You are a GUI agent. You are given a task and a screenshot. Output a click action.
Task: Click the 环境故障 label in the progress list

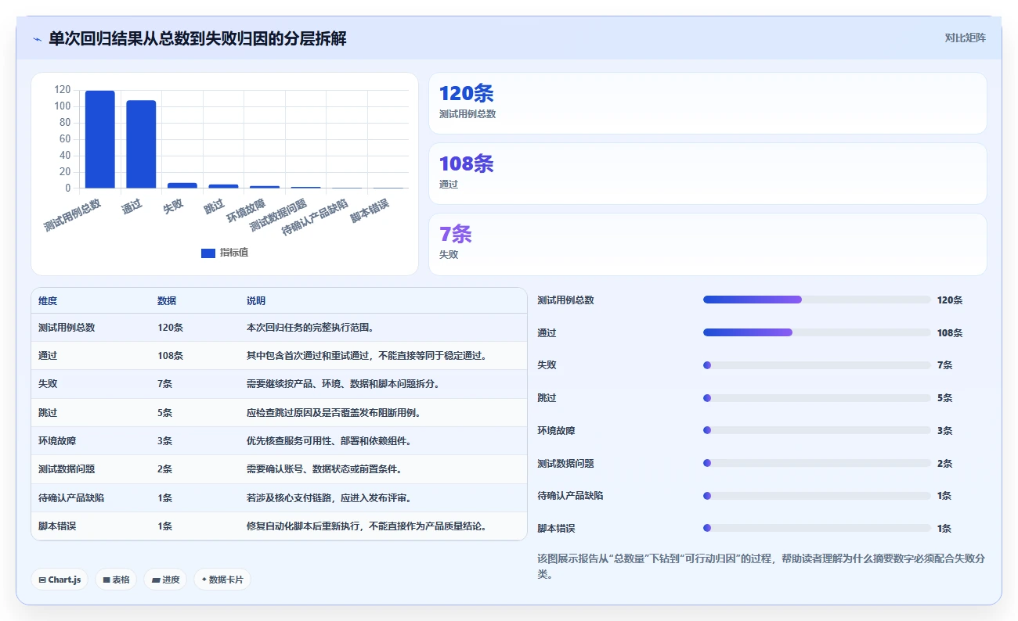(556, 430)
